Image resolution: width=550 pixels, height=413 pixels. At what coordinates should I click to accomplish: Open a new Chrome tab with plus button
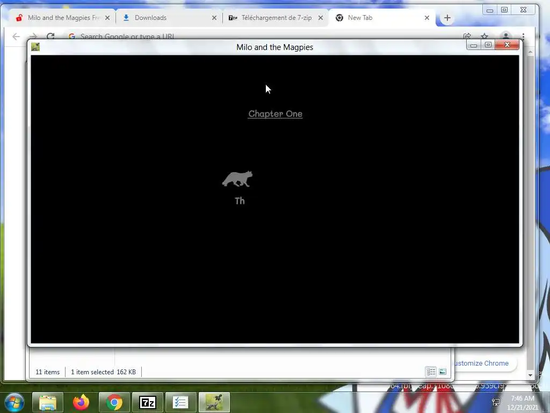pos(447,18)
